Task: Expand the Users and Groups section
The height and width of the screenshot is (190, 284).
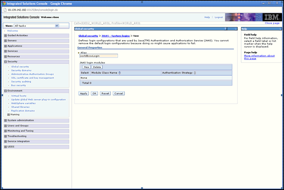Action: 5,126
